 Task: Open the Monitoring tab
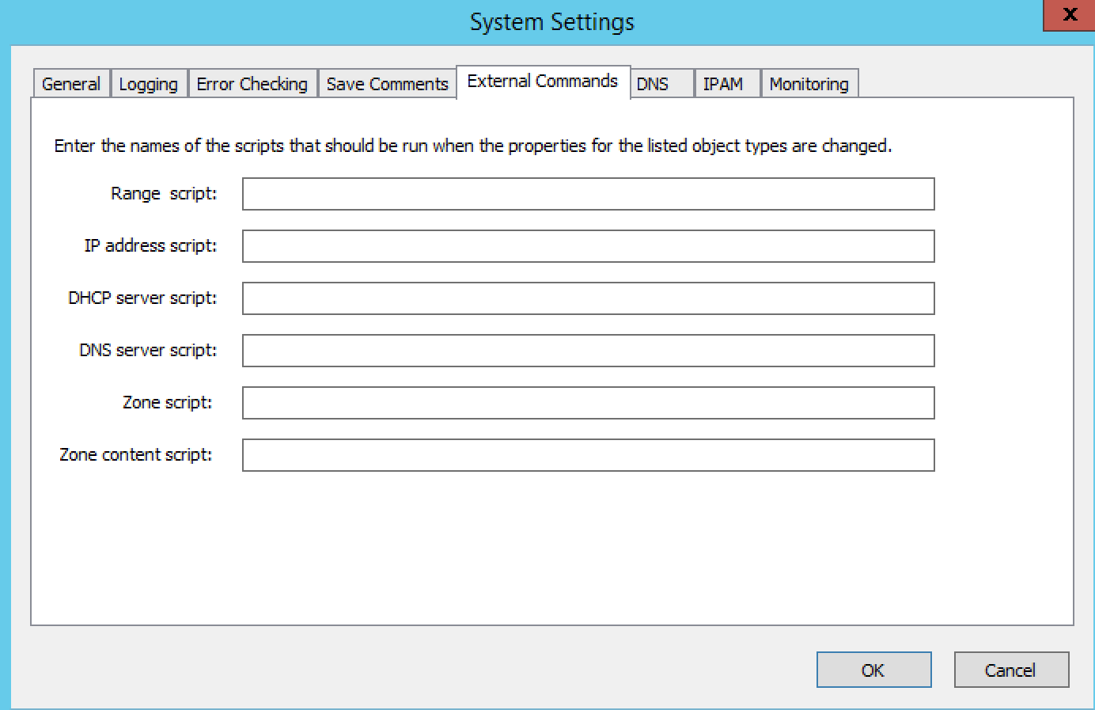pyautogui.click(x=809, y=84)
